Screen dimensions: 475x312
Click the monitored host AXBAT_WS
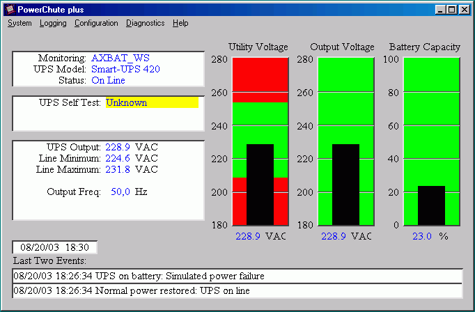point(120,58)
